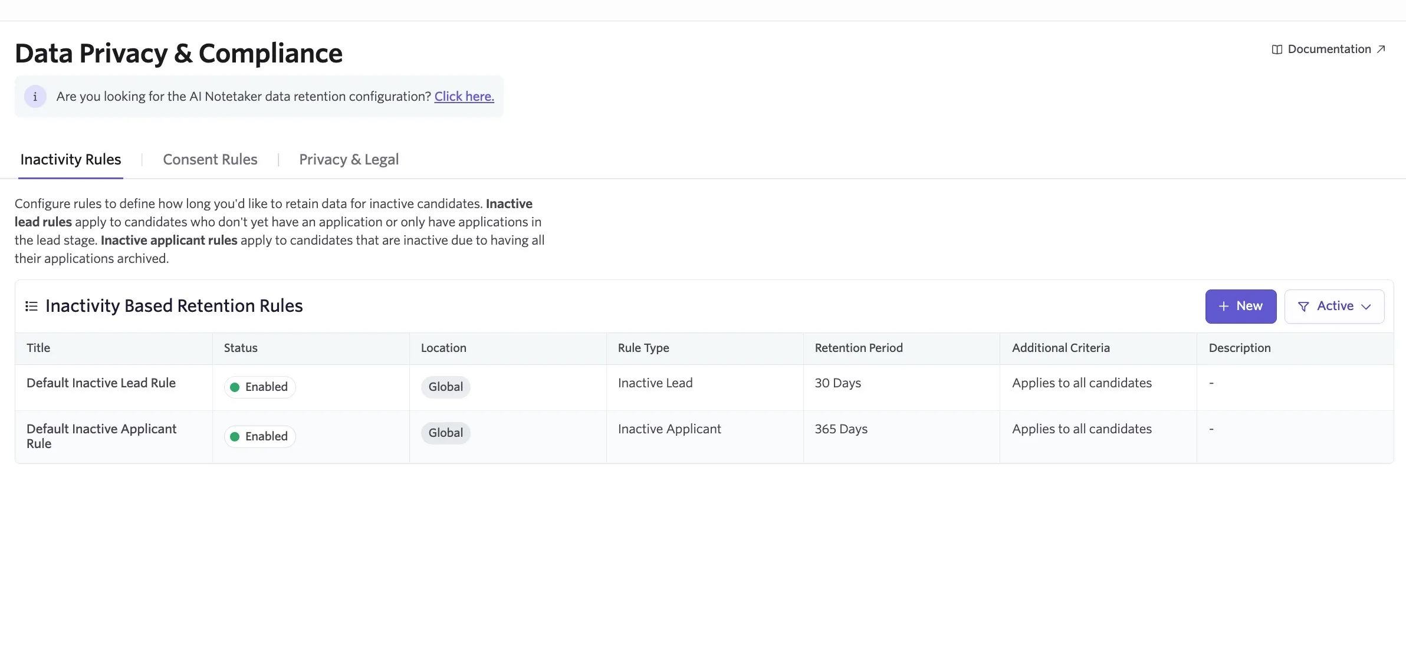Open the 'Default Inactive Lead Rule' title
The image size is (1406, 665).
101,383
